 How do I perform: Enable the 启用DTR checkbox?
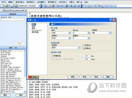tap(83, 45)
